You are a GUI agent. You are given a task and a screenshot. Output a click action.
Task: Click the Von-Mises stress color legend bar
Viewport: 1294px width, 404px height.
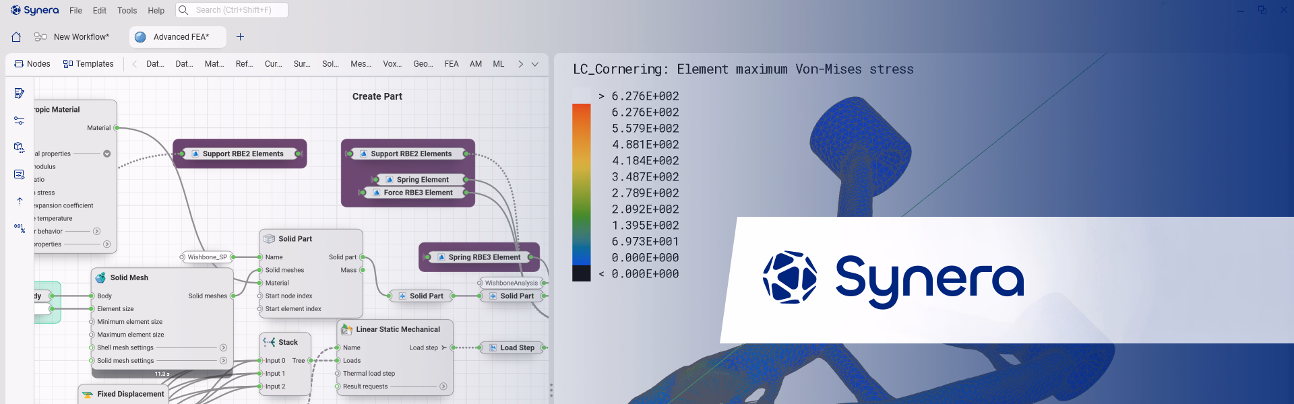coord(581,184)
